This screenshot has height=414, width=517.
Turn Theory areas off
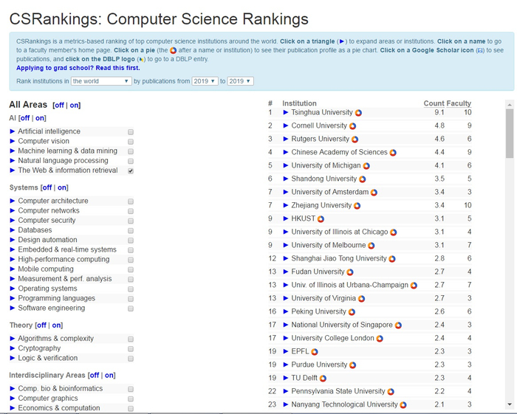[41, 325]
